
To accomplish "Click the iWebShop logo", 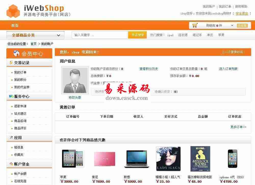I will pyautogui.click(x=39, y=11).
